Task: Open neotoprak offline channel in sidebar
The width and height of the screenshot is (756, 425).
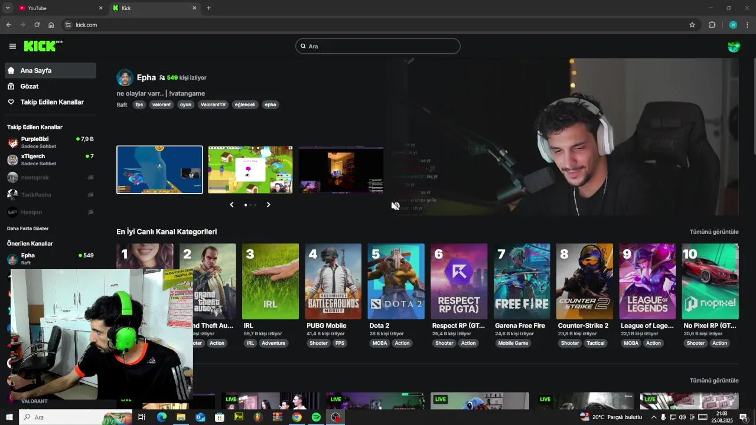Action: 50,177
